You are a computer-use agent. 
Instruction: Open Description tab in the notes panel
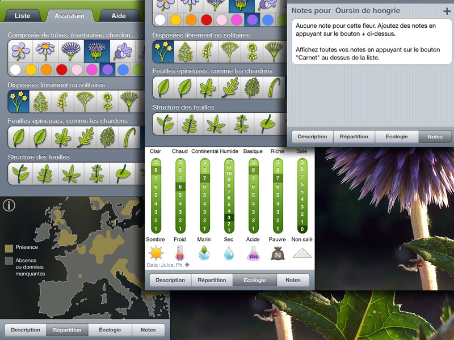(312, 137)
